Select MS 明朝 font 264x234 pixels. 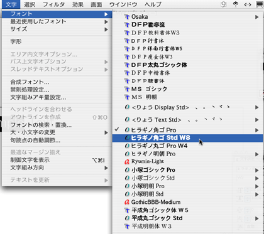coord(188,97)
